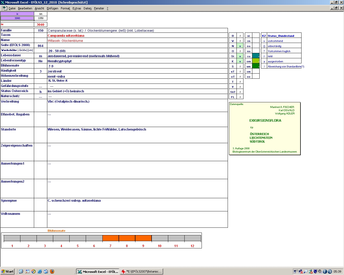Click the blue 'i' info tray icon
344x275 pixels.
coord(325,272)
